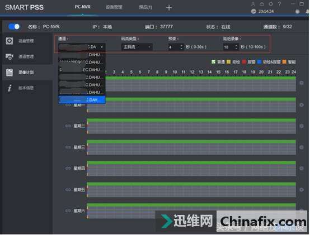This screenshot has width=310, height=235.
Task: Toggle the PC-NVR enable switch
Action: 14,27
